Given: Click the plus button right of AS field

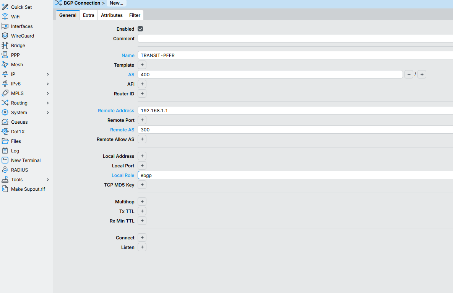Looking at the screenshot, I should click(422, 74).
